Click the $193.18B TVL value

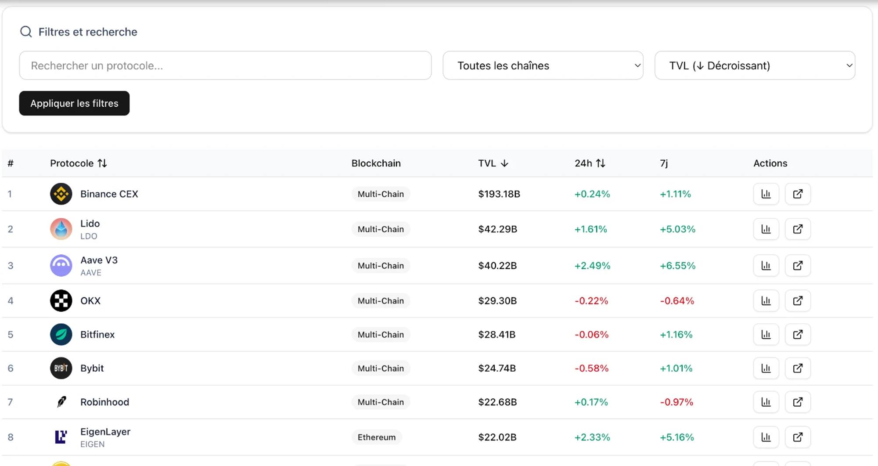click(499, 194)
